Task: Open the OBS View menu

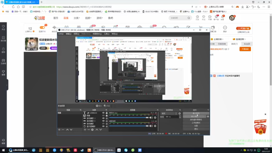Action: (x=76, y=34)
